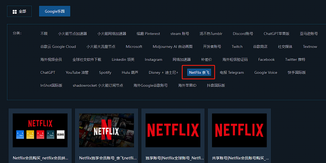Screen dimensions: 326x163
Task: Select 小火箭网络加速器 category
Action: (112, 34)
